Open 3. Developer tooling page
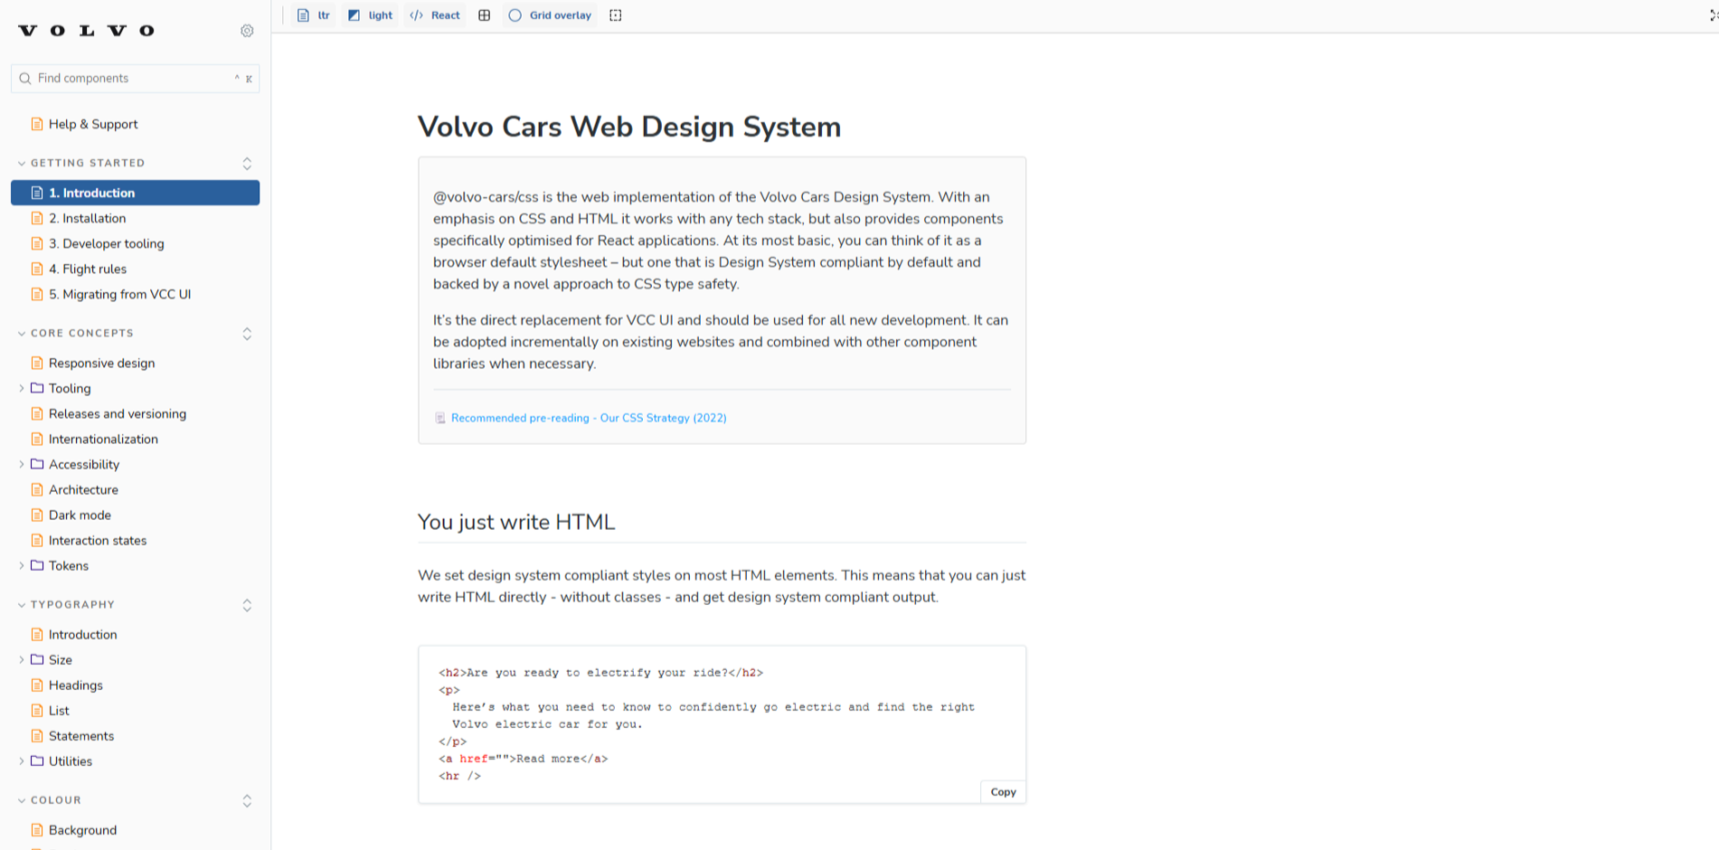The width and height of the screenshot is (1719, 850). 106,243
